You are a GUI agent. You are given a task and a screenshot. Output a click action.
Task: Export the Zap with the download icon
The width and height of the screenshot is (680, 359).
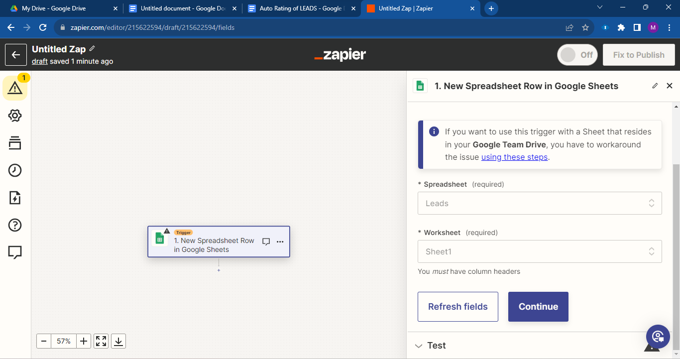click(x=118, y=341)
